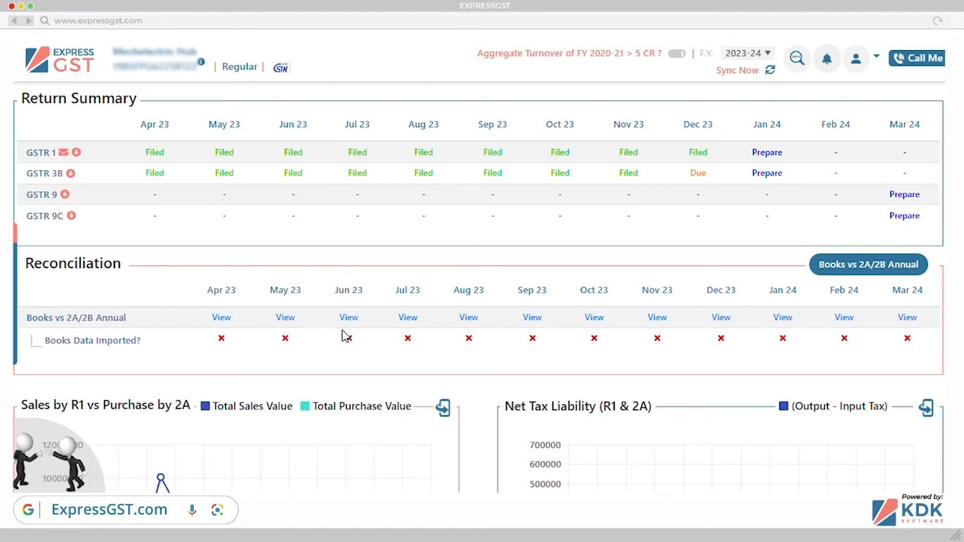Screen dimensions: 964x542
Task: Refresh data using the Sync Now refresh icon
Action: tap(770, 71)
